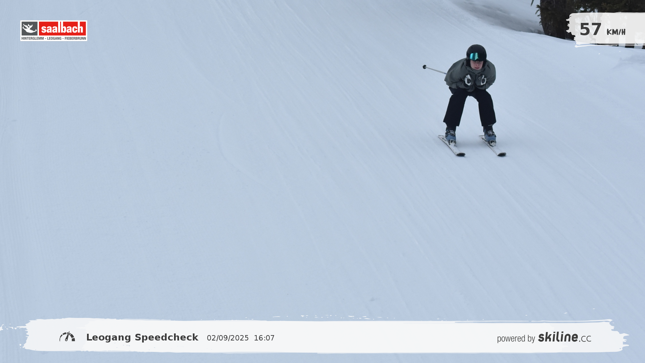Click the Leogang Speedcheck title
The width and height of the screenshot is (645, 363).
tap(142, 337)
